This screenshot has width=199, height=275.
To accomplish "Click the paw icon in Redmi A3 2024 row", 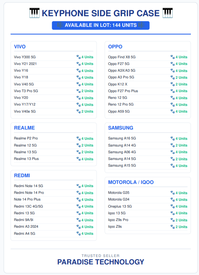I will [79, 227].
